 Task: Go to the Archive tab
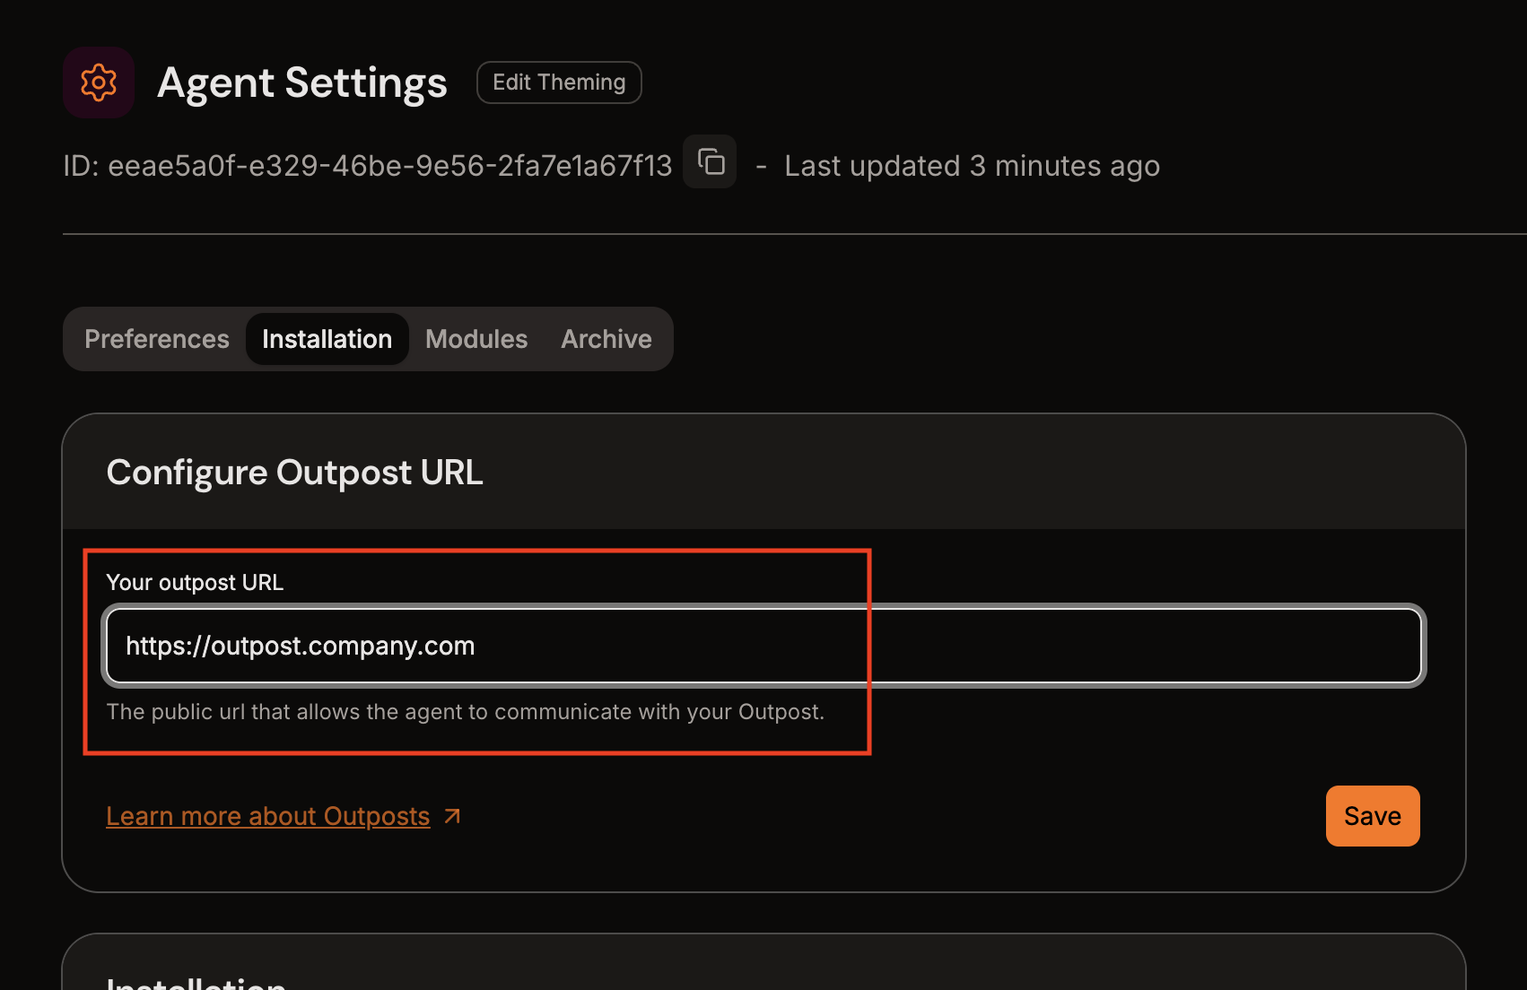tap(606, 339)
